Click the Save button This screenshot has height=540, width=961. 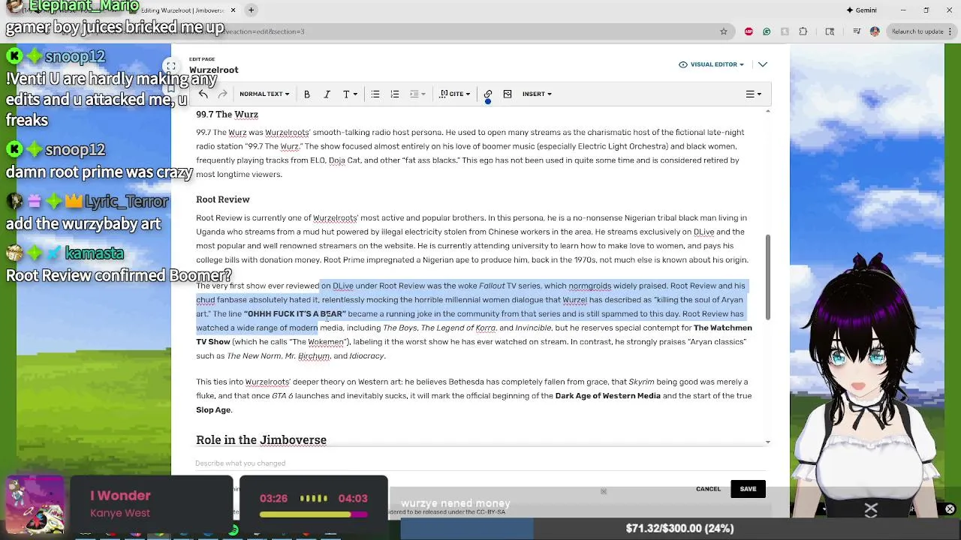[748, 489]
